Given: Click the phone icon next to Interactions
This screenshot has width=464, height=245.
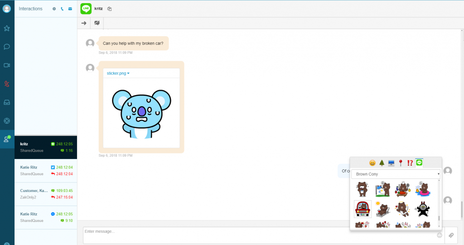Looking at the screenshot, I should pyautogui.click(x=62, y=9).
